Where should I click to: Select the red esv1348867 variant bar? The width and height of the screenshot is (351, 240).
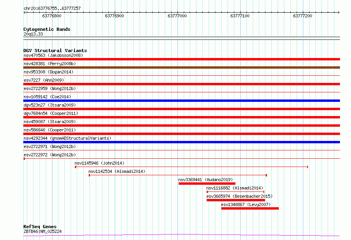[x=250, y=208]
